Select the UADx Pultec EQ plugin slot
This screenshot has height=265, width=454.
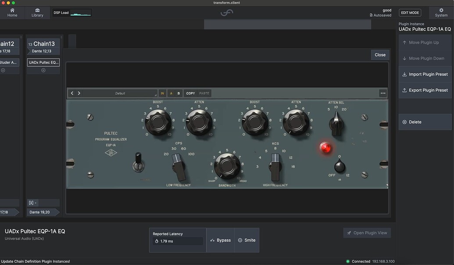[43, 62]
